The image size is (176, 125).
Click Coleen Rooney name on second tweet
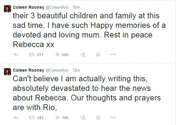[x=28, y=70]
